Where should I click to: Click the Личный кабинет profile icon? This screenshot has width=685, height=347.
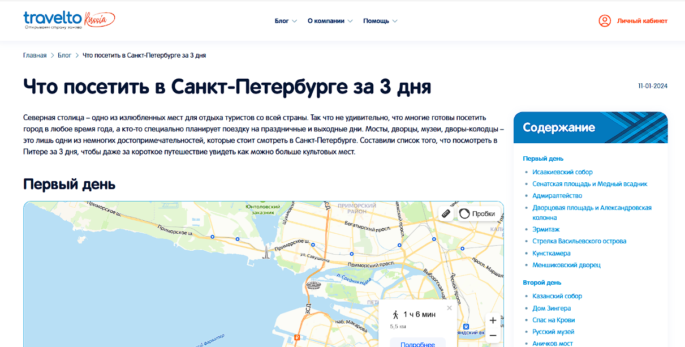(605, 21)
